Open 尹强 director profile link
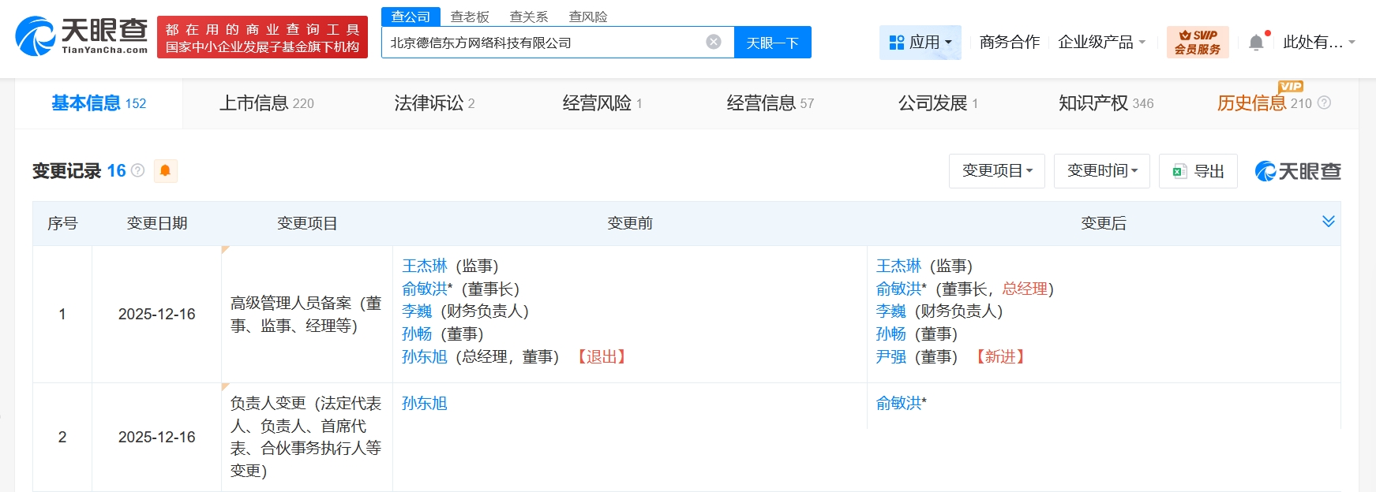This screenshot has width=1376, height=492. (x=890, y=356)
